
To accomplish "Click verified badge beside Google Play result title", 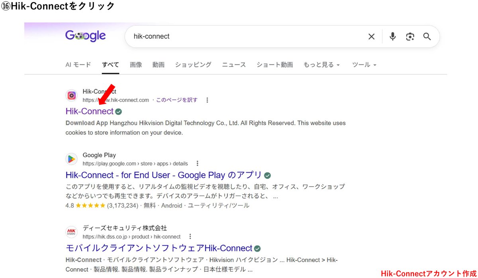I will tap(268, 175).
